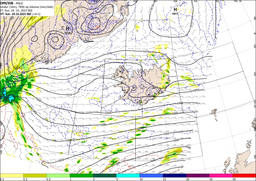The height and width of the screenshot is (181, 256).
Task: Click the "15W" longitude label
Action: point(155,1)
